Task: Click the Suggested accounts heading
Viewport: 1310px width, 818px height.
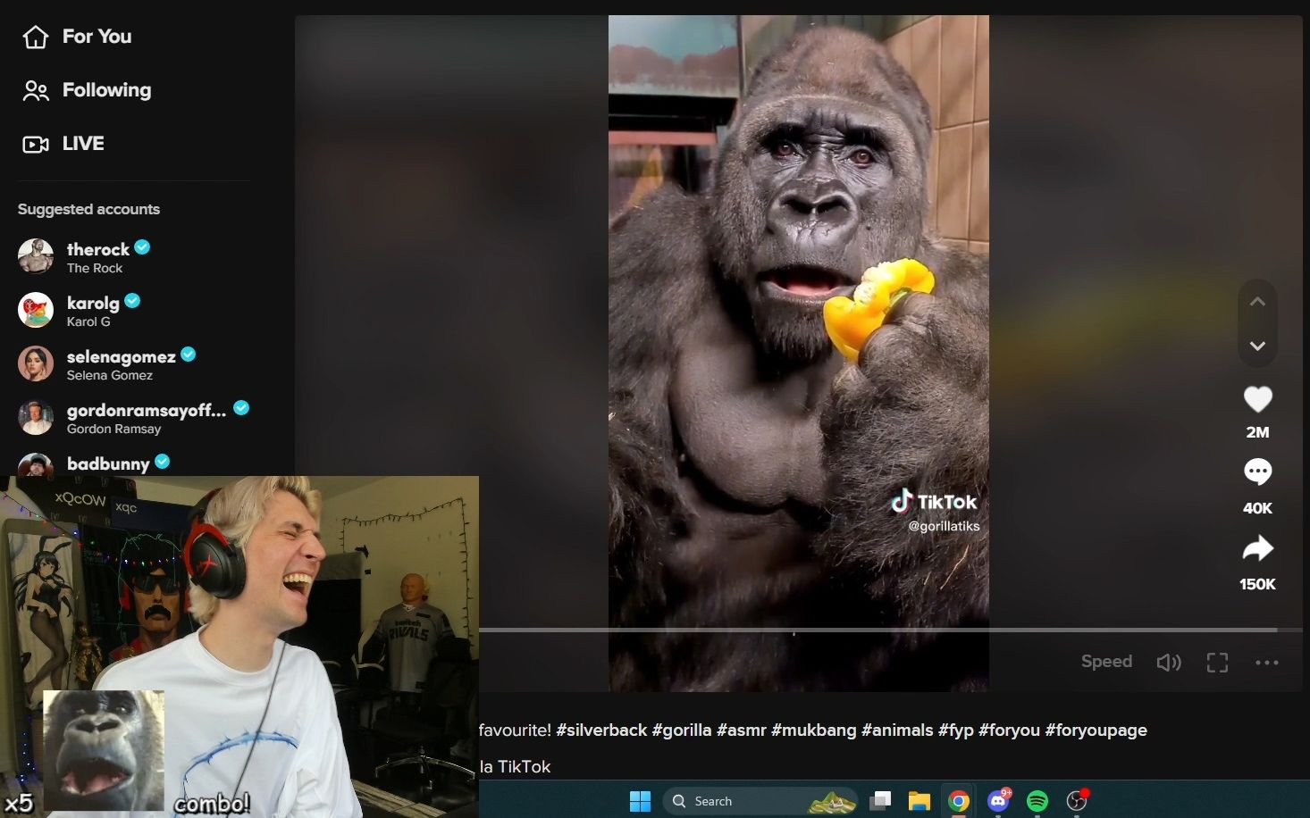Action: coord(88,209)
